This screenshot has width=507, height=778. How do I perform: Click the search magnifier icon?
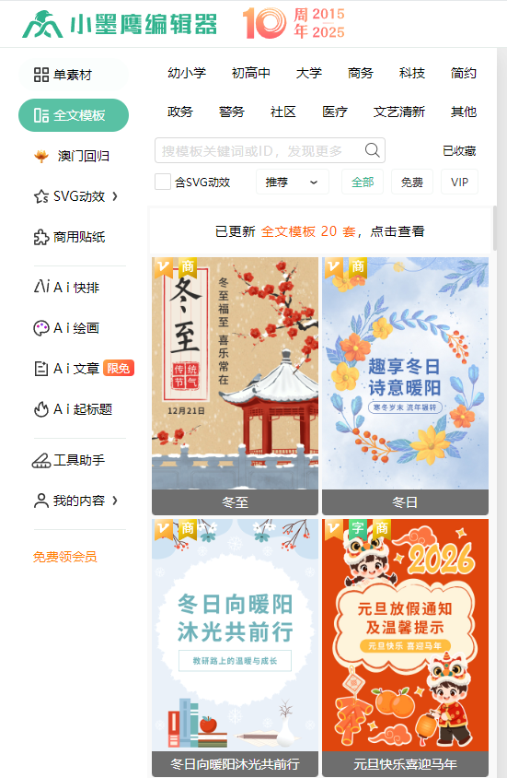tap(372, 150)
